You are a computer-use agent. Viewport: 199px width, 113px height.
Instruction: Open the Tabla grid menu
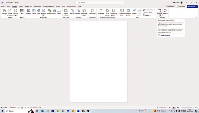tap(22, 12)
